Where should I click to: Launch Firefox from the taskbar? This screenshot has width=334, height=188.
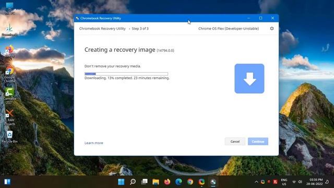pyautogui.click(x=167, y=182)
